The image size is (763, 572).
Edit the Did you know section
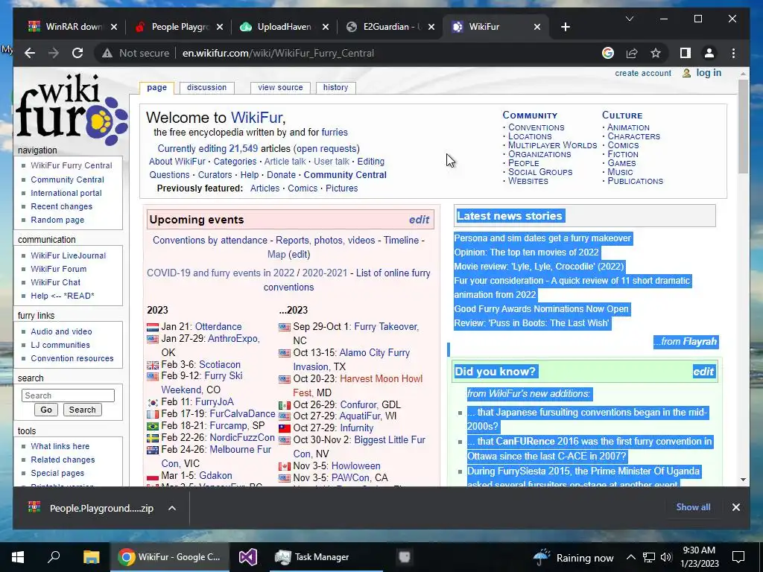point(703,372)
